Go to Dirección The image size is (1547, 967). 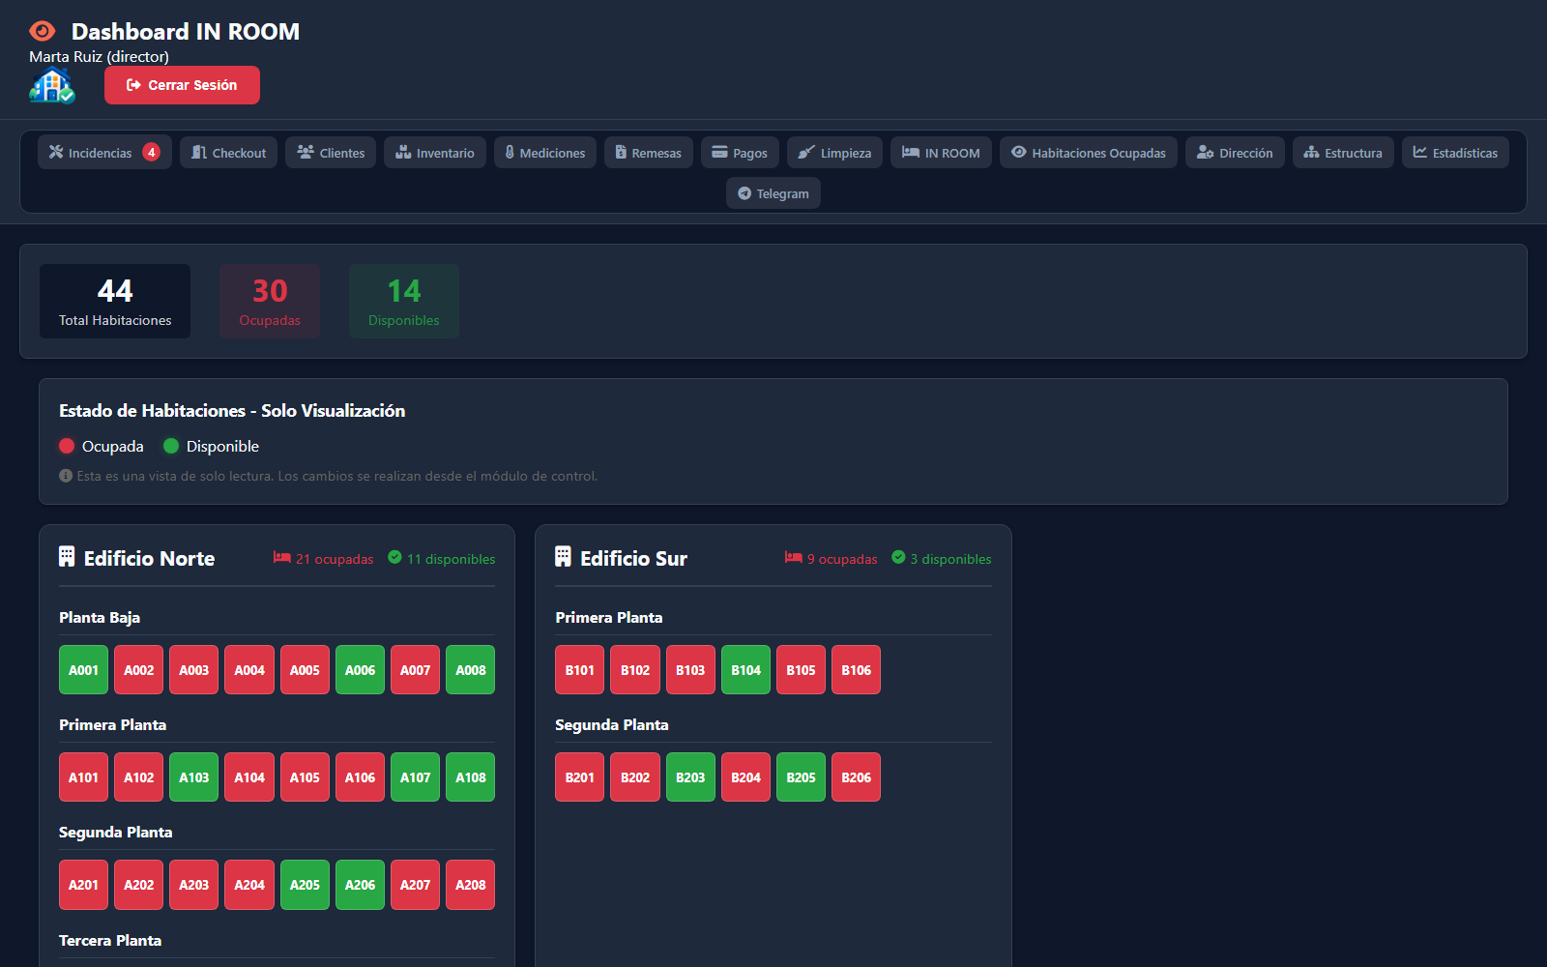(1235, 153)
